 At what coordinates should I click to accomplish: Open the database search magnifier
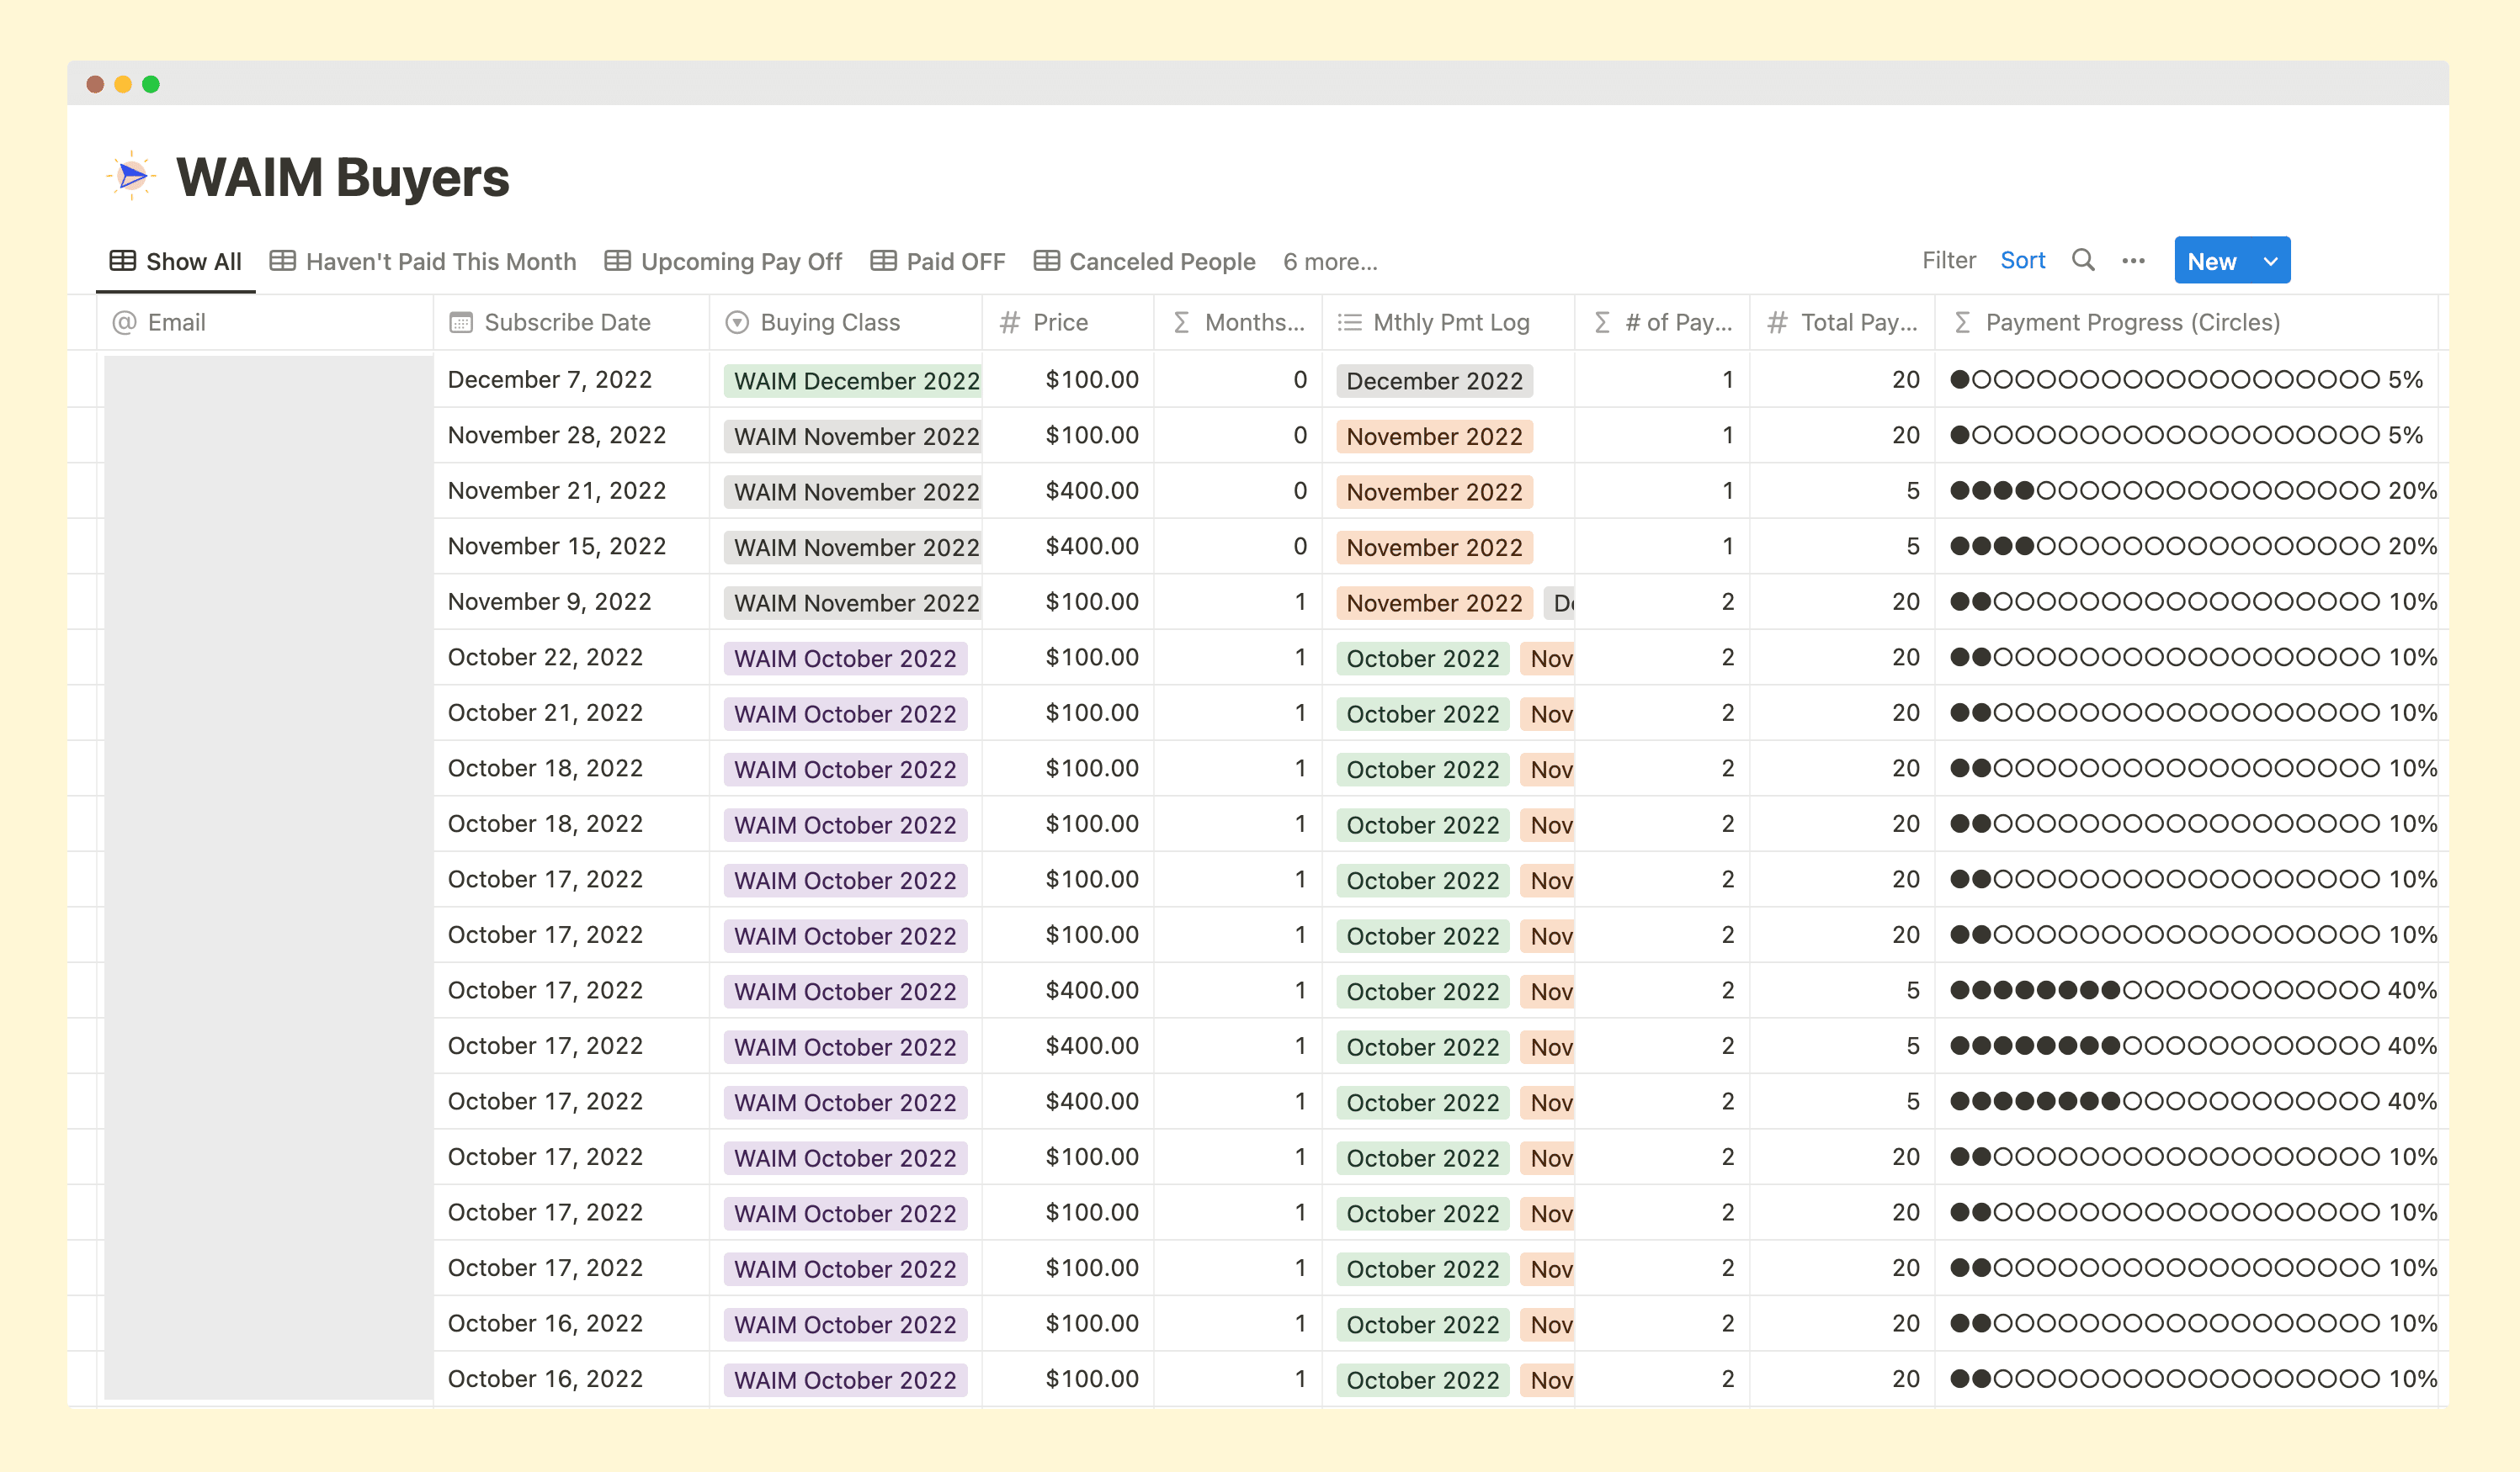2083,261
